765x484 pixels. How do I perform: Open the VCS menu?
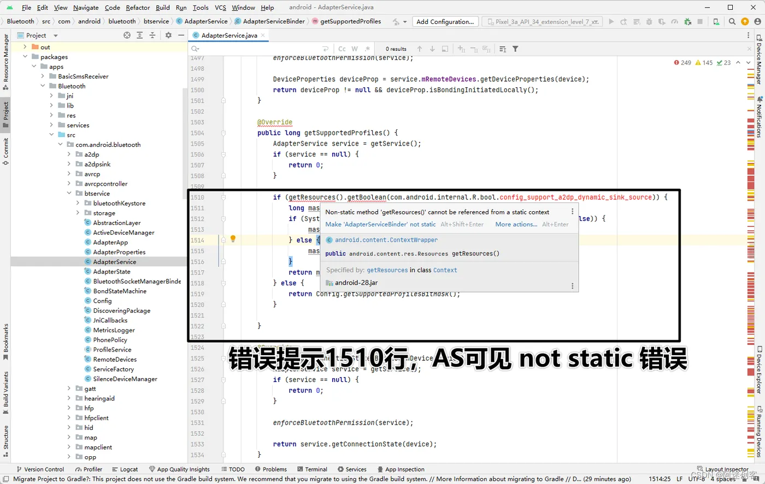[220, 8]
